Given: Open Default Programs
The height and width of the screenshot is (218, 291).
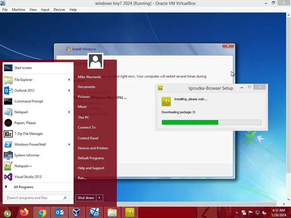Looking at the screenshot, I should [91, 158].
